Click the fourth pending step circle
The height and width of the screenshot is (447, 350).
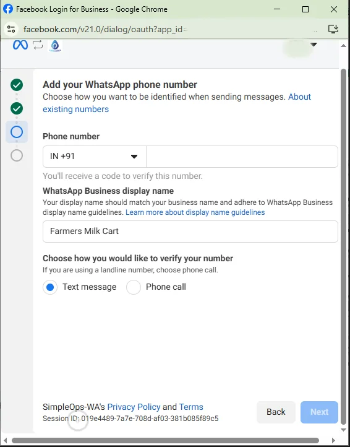(17, 155)
